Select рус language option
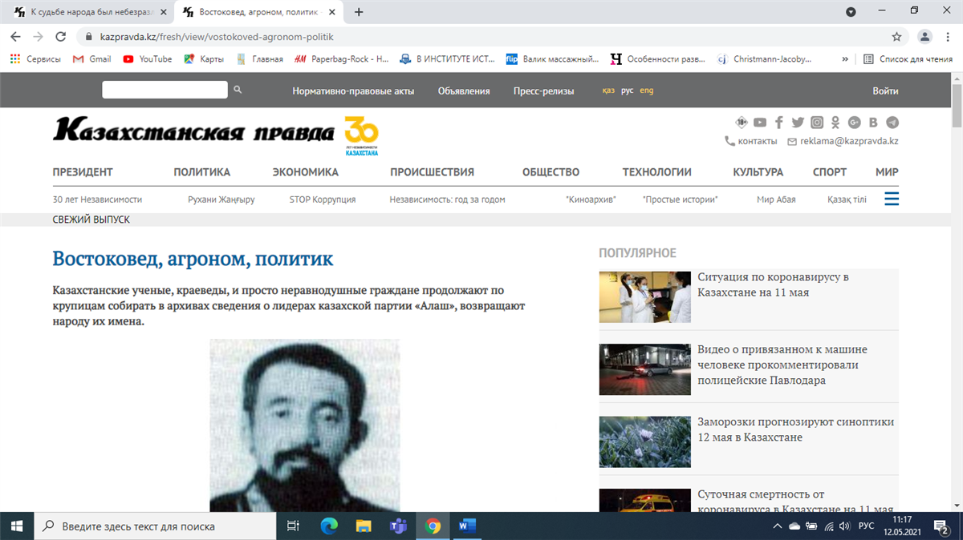Image resolution: width=963 pixels, height=540 pixels. point(627,91)
